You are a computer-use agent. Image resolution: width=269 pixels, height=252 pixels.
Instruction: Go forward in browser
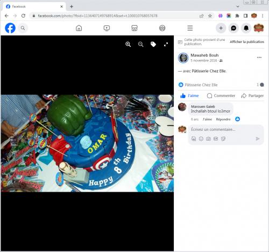[x=15, y=16]
